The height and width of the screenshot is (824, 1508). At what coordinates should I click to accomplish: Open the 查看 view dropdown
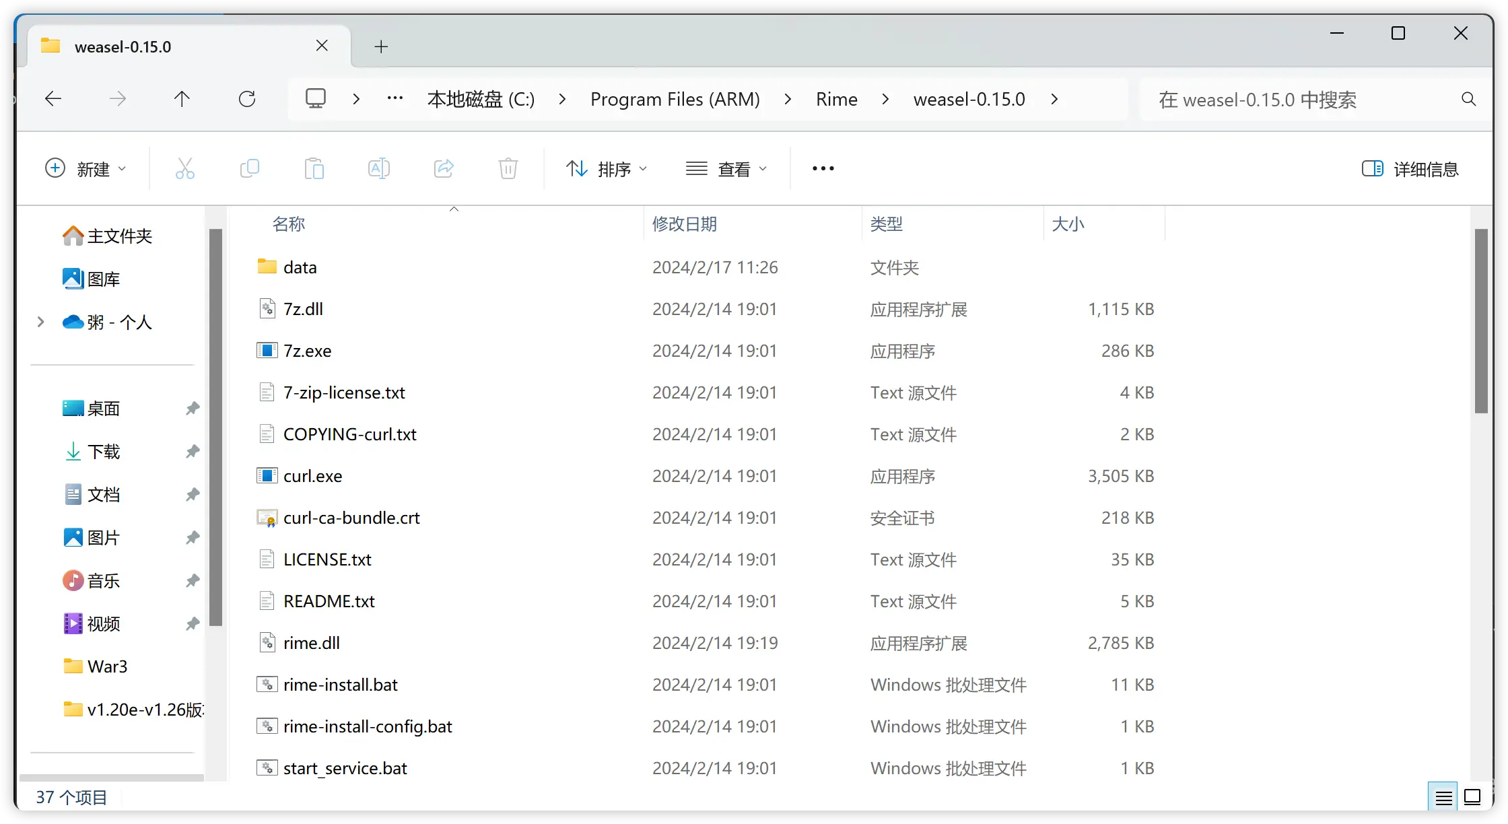pyautogui.click(x=726, y=168)
